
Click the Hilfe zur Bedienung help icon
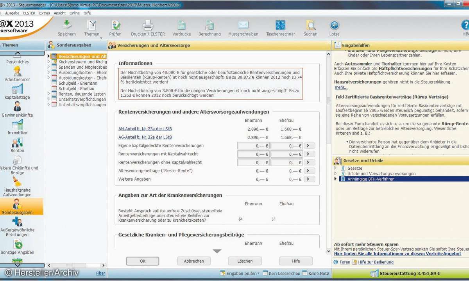click(x=354, y=262)
